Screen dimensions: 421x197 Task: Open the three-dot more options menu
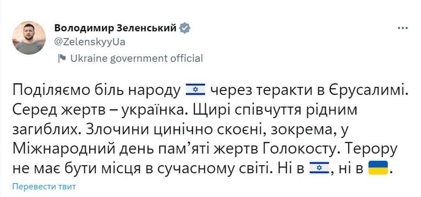(403, 28)
